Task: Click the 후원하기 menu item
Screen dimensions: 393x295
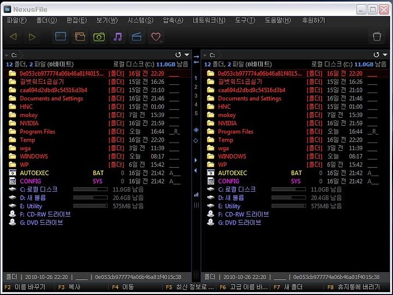Action: (x=313, y=20)
